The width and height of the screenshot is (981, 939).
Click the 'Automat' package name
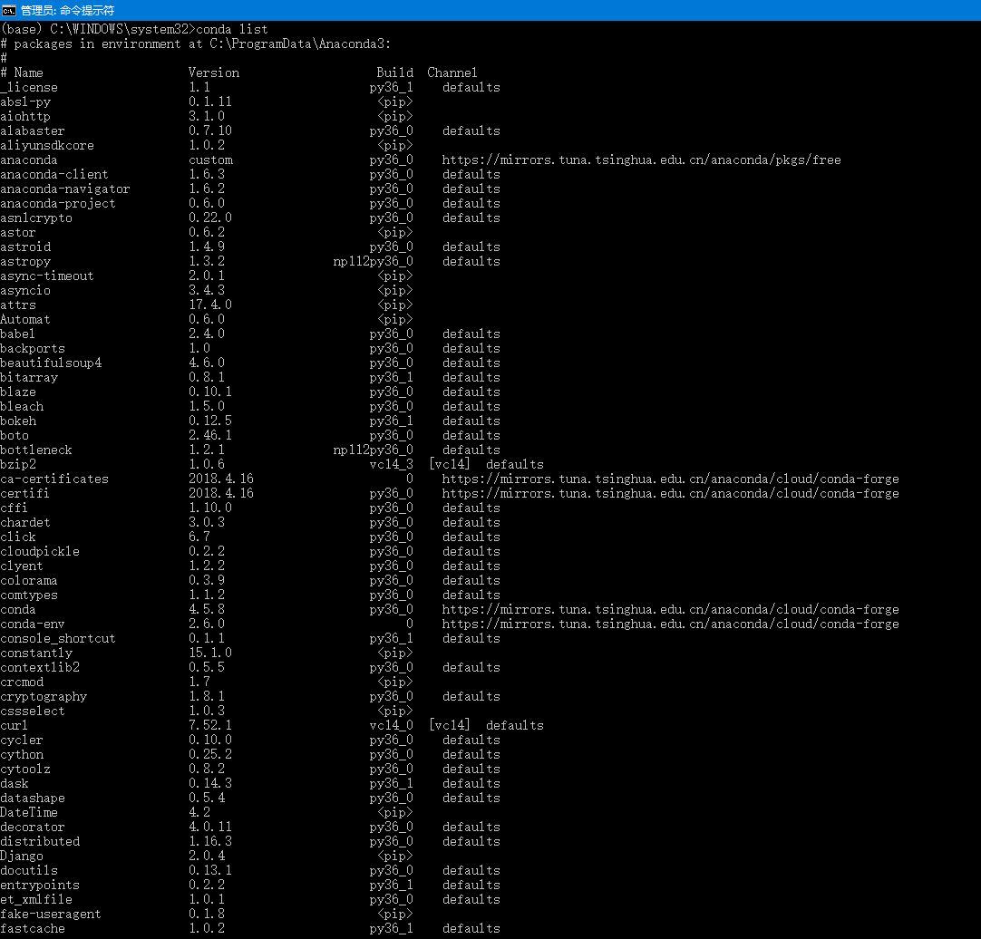[x=25, y=320]
